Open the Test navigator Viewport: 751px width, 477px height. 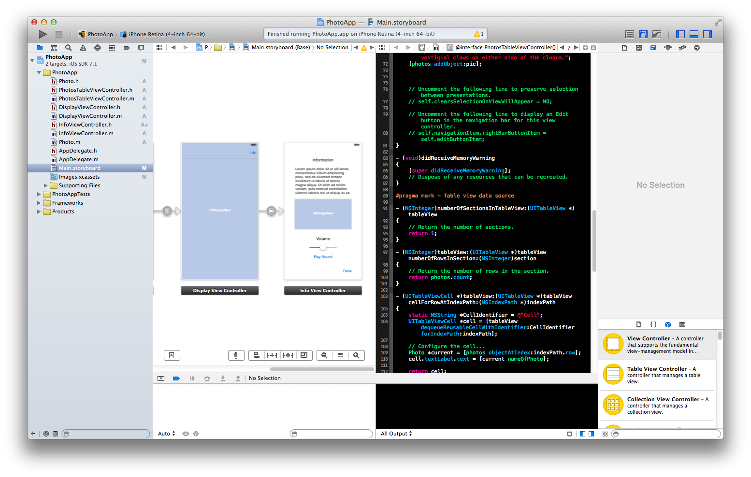click(98, 48)
